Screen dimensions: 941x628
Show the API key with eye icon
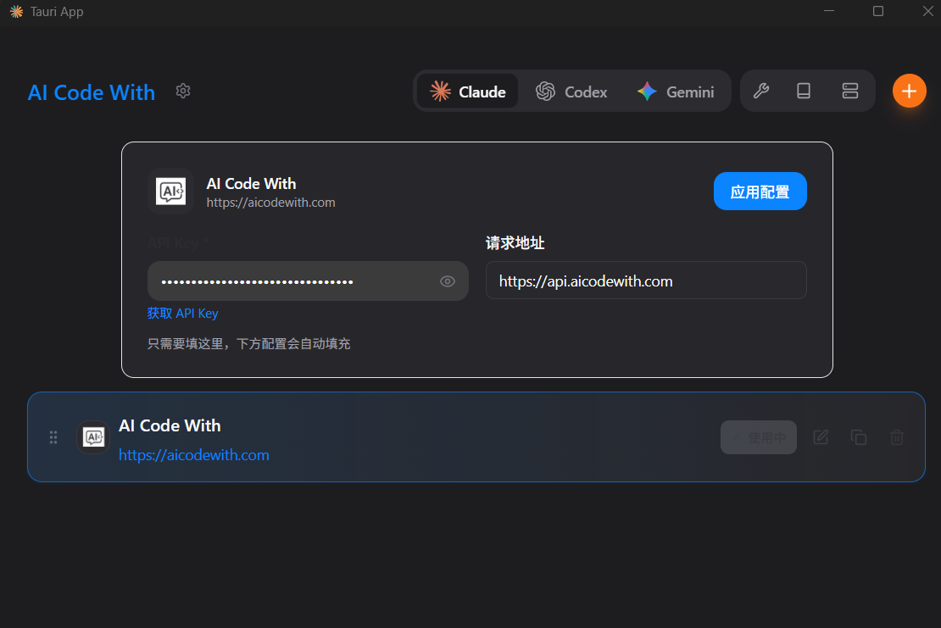pos(448,281)
